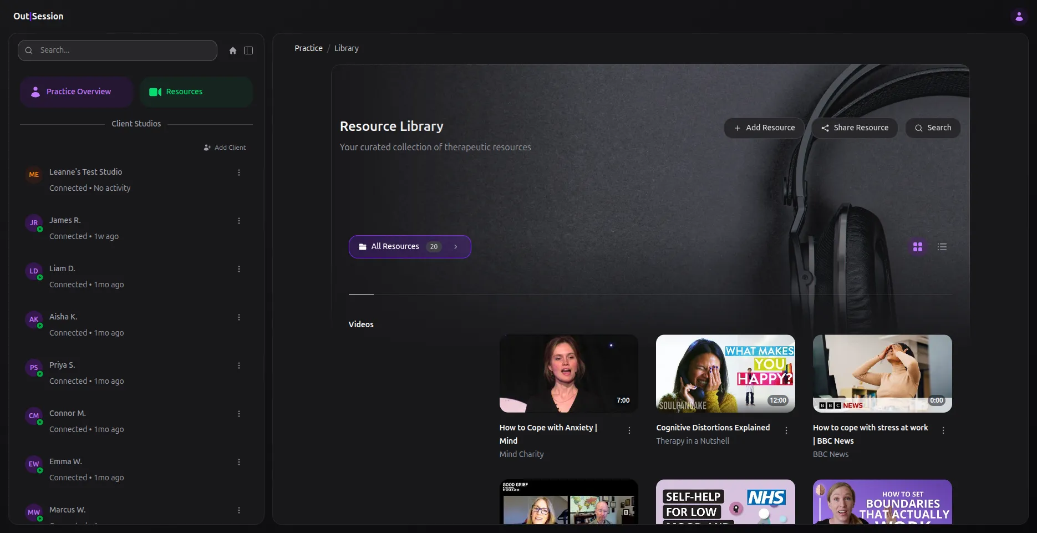Open options menu for James R.
Image resolution: width=1037 pixels, height=533 pixels.
click(x=239, y=221)
